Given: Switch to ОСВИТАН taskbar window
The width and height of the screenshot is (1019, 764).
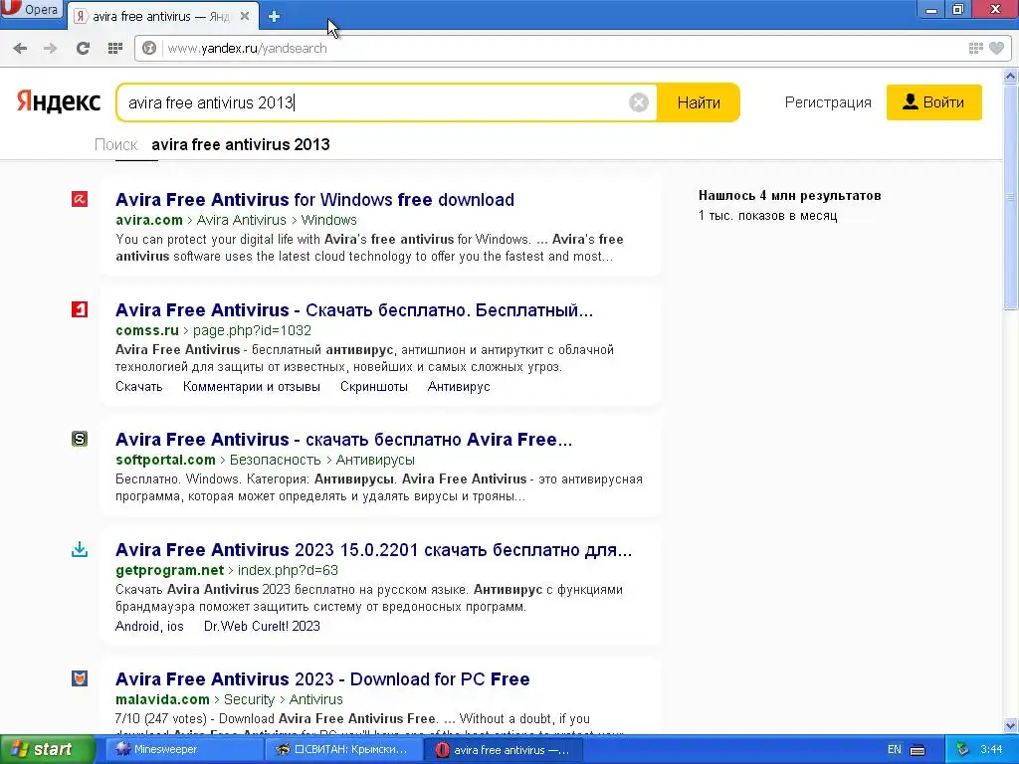Looking at the screenshot, I should (343, 750).
